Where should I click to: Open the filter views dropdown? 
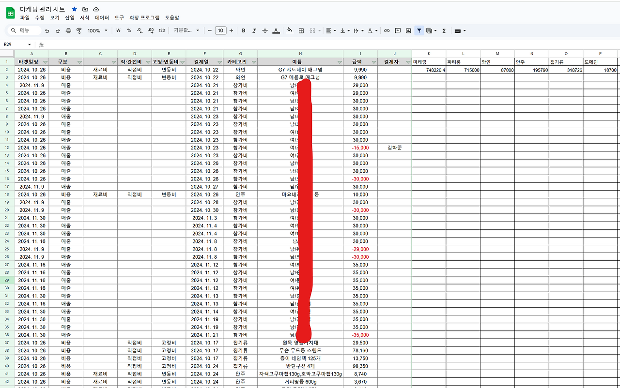pyautogui.click(x=431, y=30)
